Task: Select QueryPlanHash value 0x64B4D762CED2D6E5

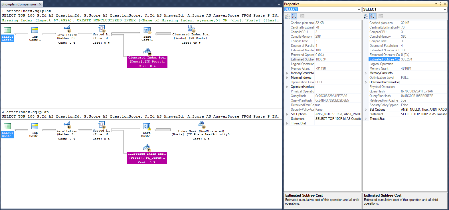Action: point(332,100)
